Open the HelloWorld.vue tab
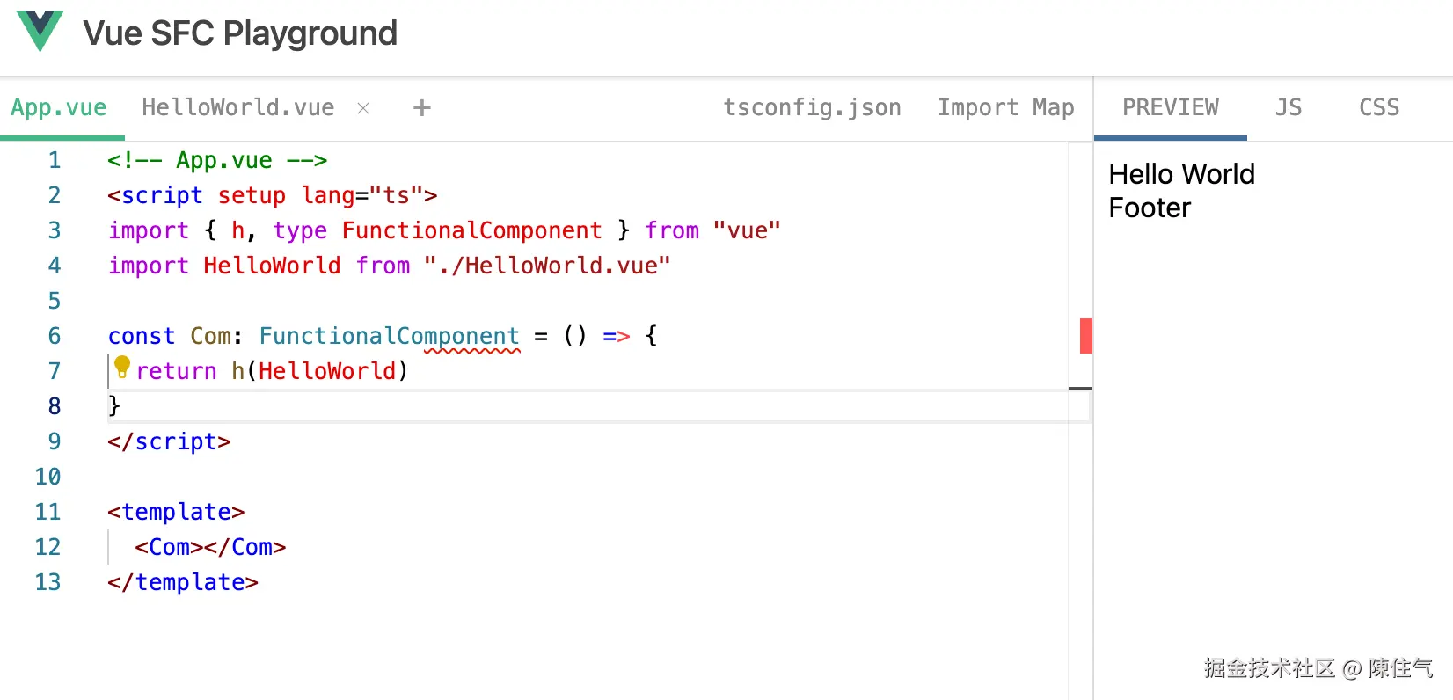This screenshot has height=700, width=1453. pos(237,108)
